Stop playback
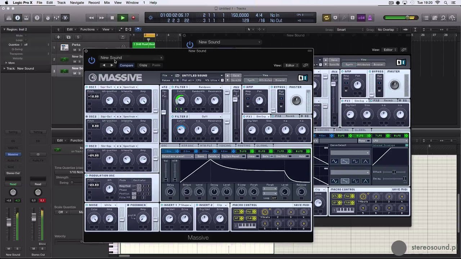This screenshot has width=461, height=259. (112, 18)
